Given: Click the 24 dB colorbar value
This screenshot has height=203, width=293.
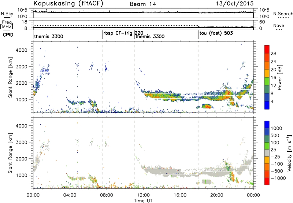Looking at the screenshot, I should pos(273,62).
